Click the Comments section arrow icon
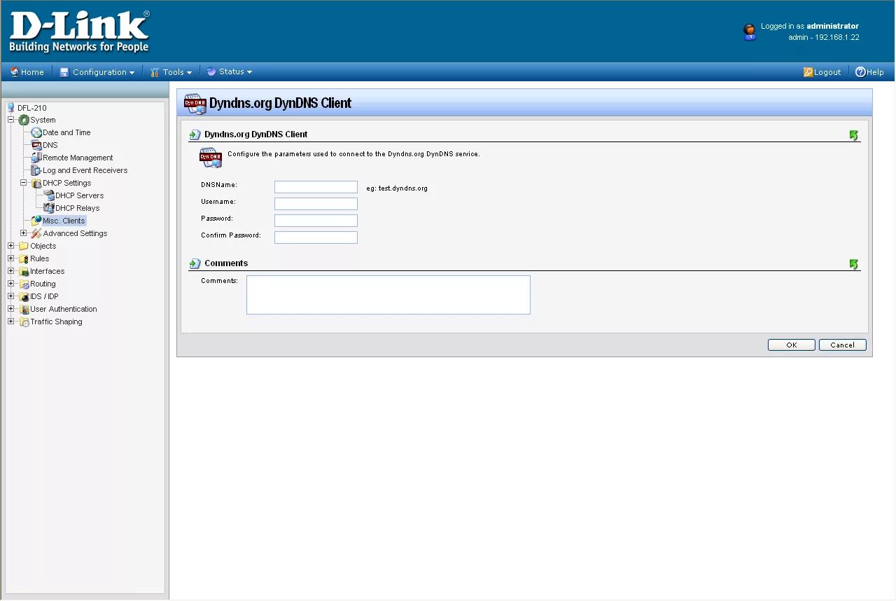896x601 pixels. coord(195,264)
